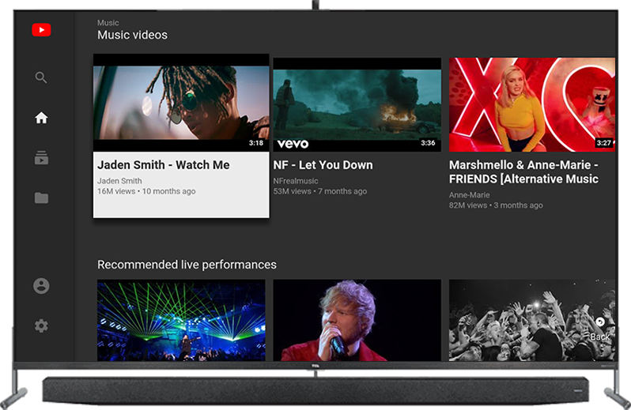Click the 3:27 duration badge
The width and height of the screenshot is (631, 410).
pyautogui.click(x=603, y=143)
